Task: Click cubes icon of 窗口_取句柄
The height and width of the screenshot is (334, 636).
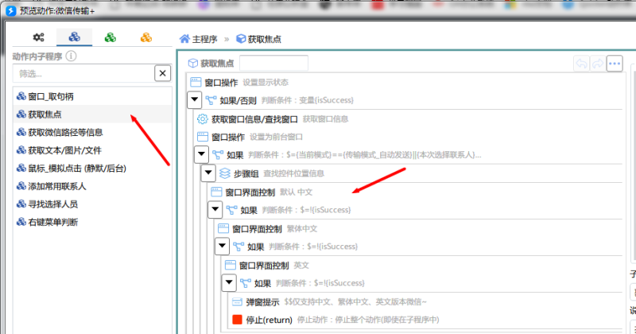Action: (21, 96)
